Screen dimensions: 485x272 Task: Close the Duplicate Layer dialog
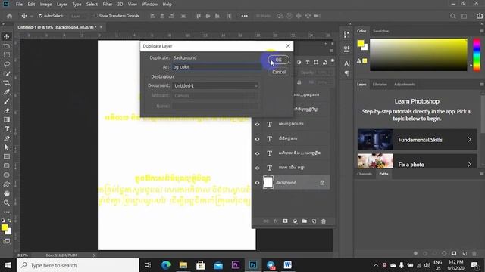pyautogui.click(x=288, y=46)
